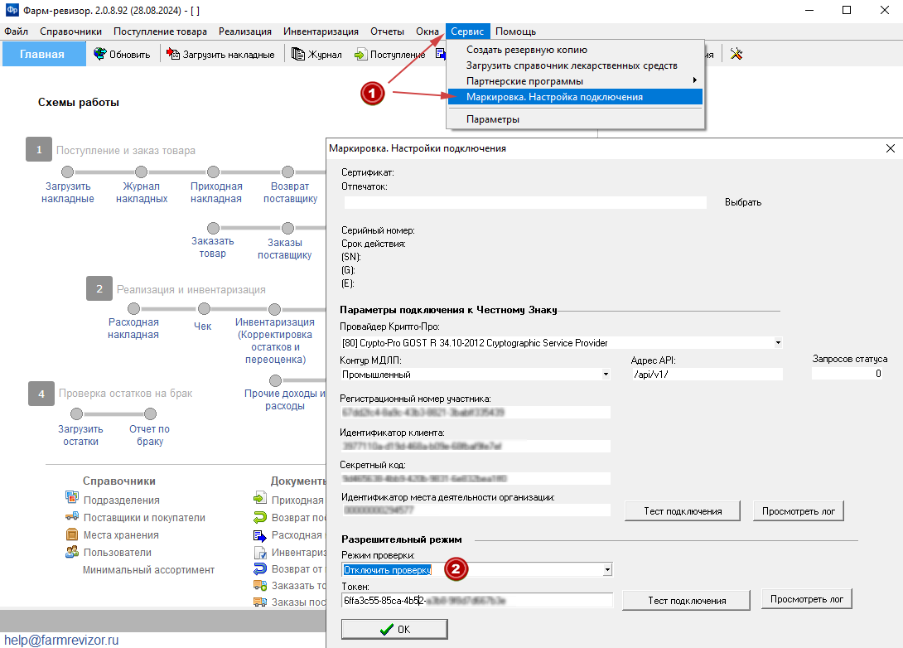Click the Расходная document icon
Screen dimensions: 903x648
[260, 535]
